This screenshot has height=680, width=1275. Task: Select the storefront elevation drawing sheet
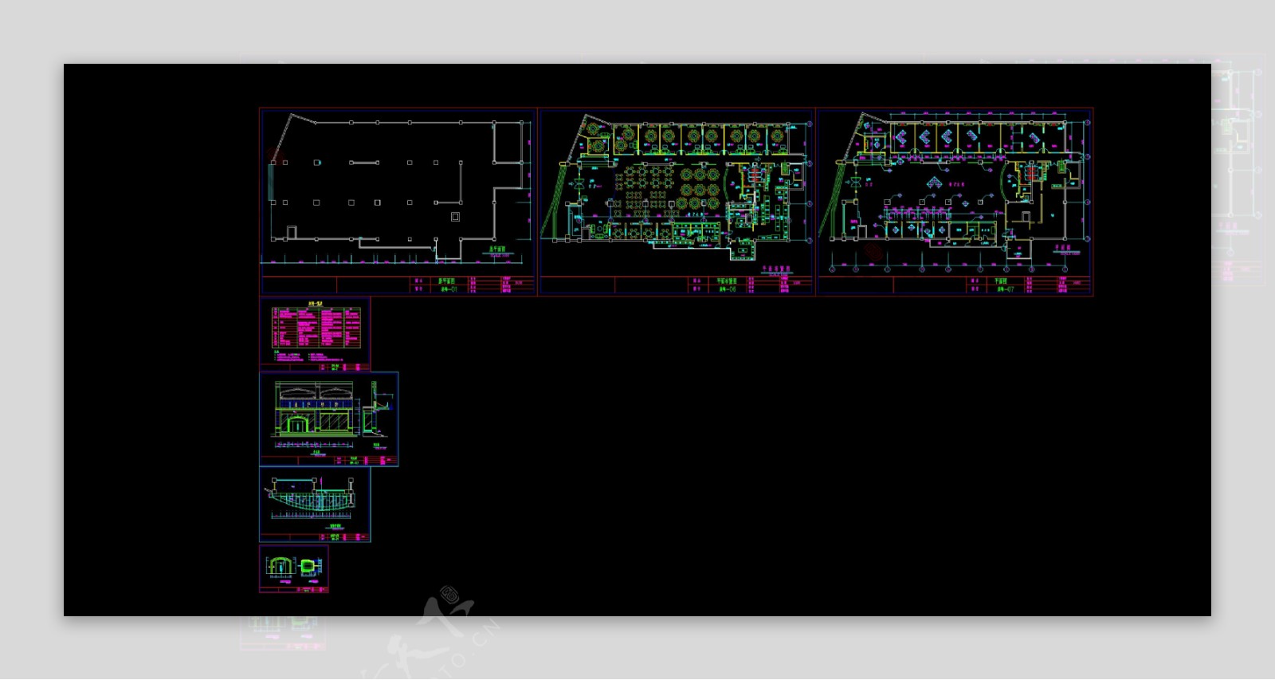(x=329, y=419)
